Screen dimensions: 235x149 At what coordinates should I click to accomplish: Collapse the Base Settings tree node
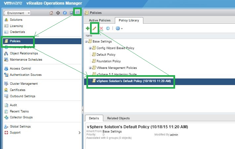[86, 42]
